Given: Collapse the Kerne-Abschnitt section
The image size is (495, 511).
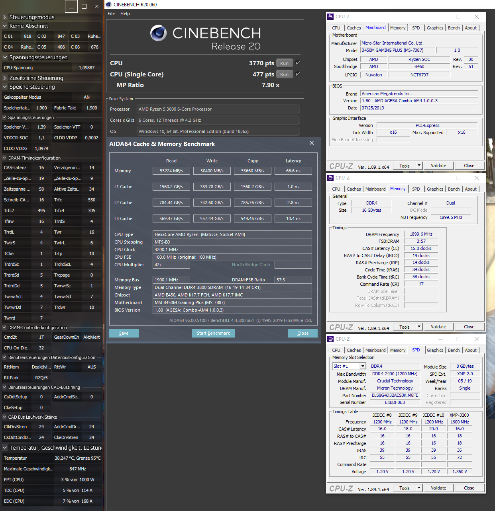Looking at the screenshot, I should (5, 26).
